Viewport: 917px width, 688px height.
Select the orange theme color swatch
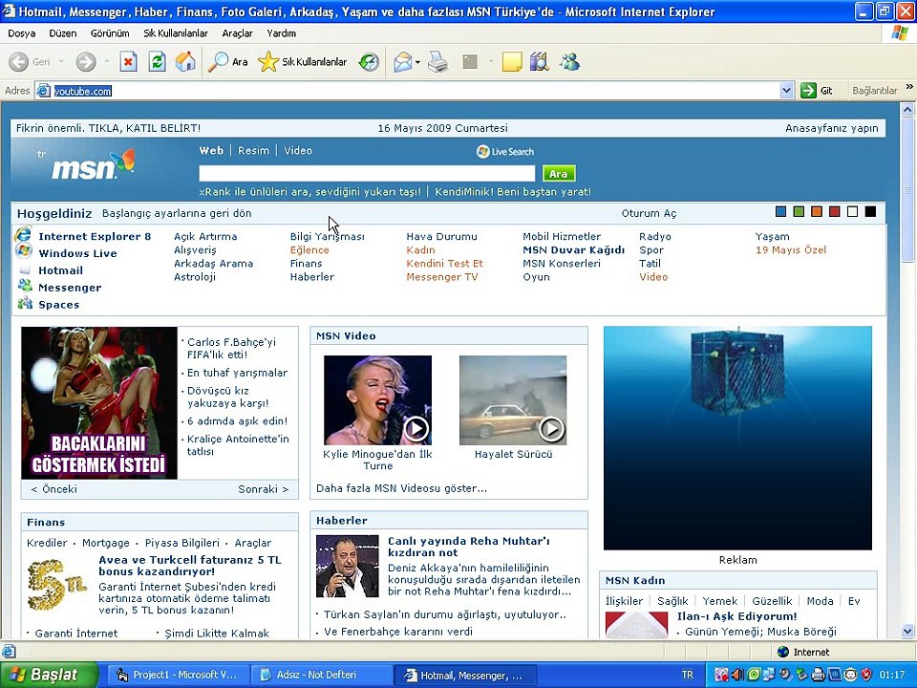(817, 212)
